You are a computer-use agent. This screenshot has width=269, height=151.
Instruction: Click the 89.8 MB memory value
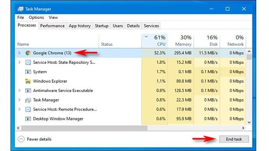pyautogui.click(x=184, y=81)
